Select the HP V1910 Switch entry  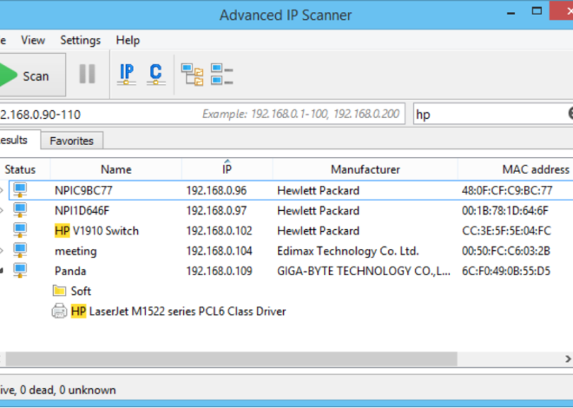point(97,231)
